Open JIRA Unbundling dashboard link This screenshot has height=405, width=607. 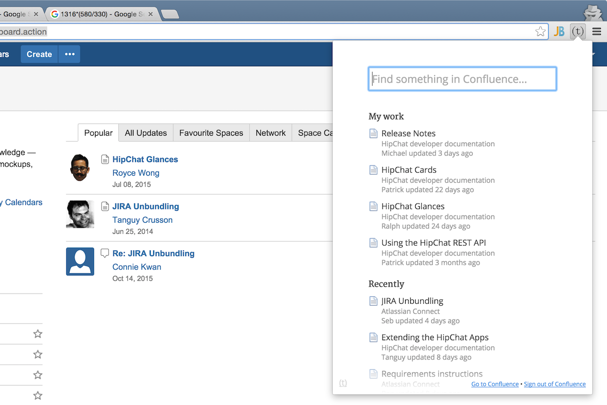coord(146,207)
